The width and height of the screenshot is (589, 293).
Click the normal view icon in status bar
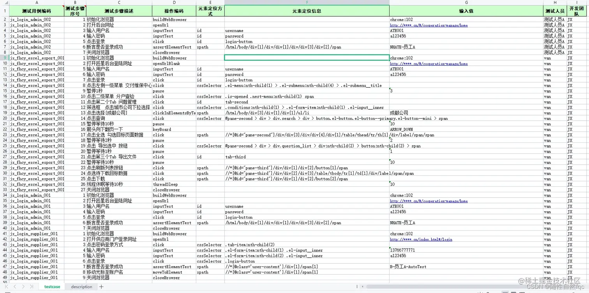(x=505, y=292)
